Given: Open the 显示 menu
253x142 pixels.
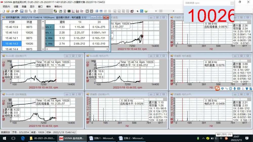Looking at the screenshot, I should point(32,7).
